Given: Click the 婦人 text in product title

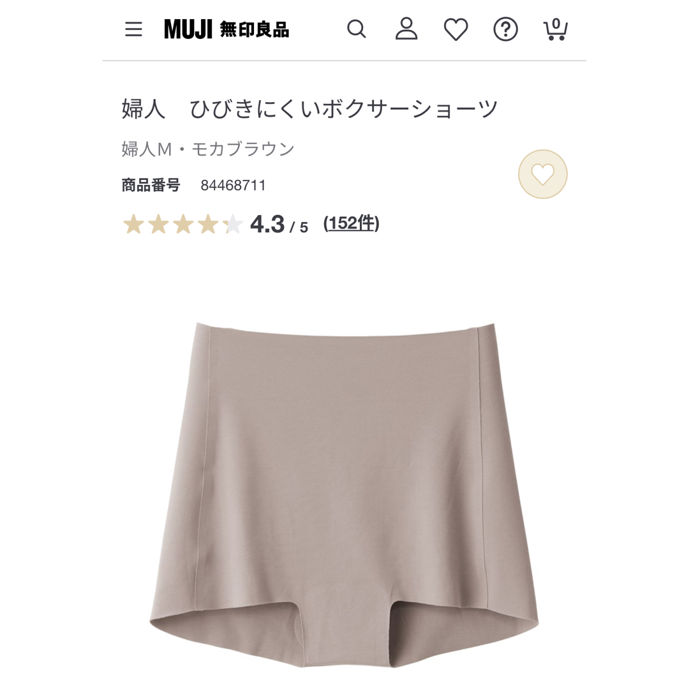Looking at the screenshot, I should pos(144,109).
